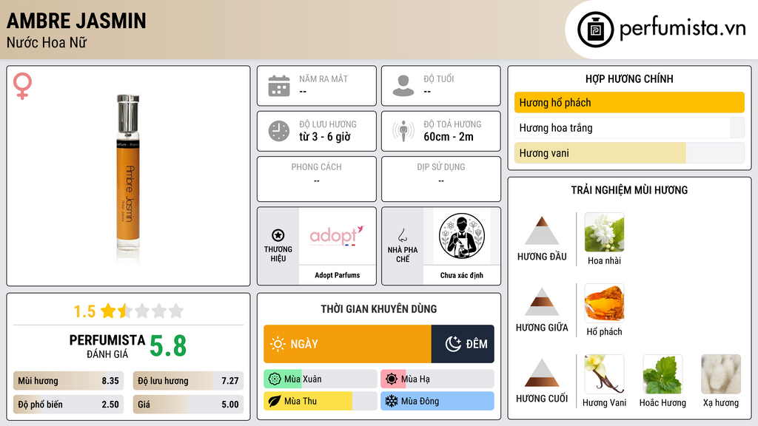Click the leaf icon for Mùa Thu
This screenshot has width=758, height=426.
click(275, 401)
